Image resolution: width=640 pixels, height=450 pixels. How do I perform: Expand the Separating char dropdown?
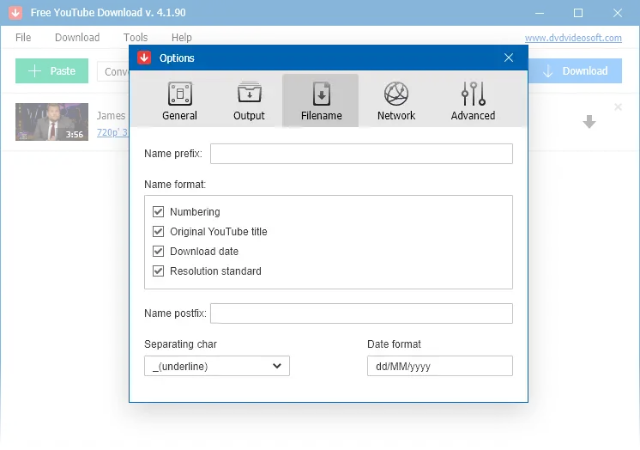tap(217, 366)
